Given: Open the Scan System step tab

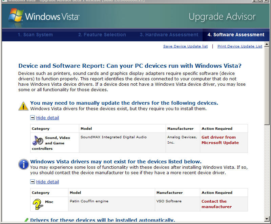Looking at the screenshot, I should coord(35,35).
